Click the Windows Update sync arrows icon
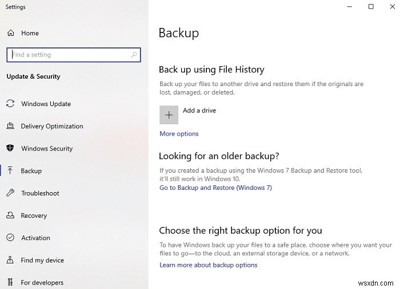 [x=10, y=104]
